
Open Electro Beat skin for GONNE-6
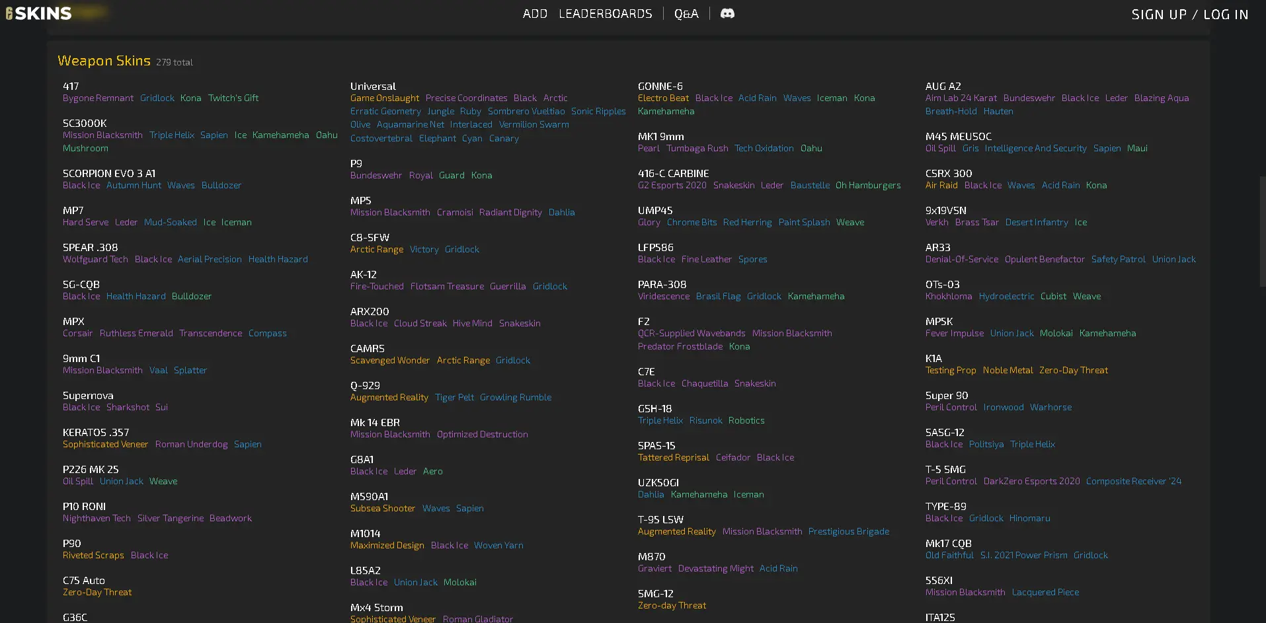click(663, 98)
